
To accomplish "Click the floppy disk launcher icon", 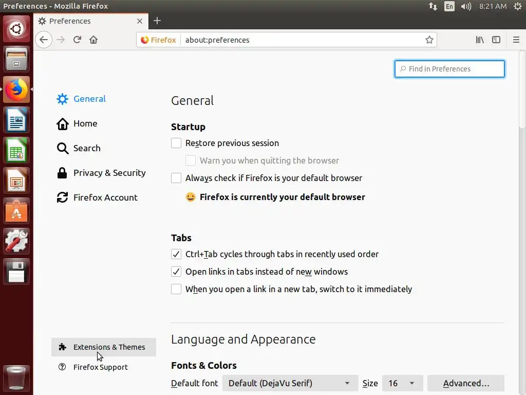I will click(x=16, y=272).
